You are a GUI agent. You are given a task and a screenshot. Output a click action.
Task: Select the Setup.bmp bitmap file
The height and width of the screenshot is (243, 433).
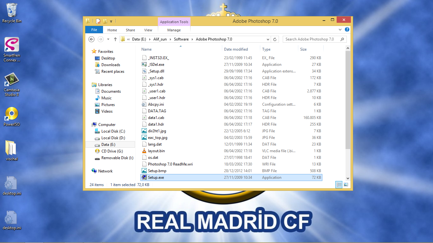tap(157, 171)
